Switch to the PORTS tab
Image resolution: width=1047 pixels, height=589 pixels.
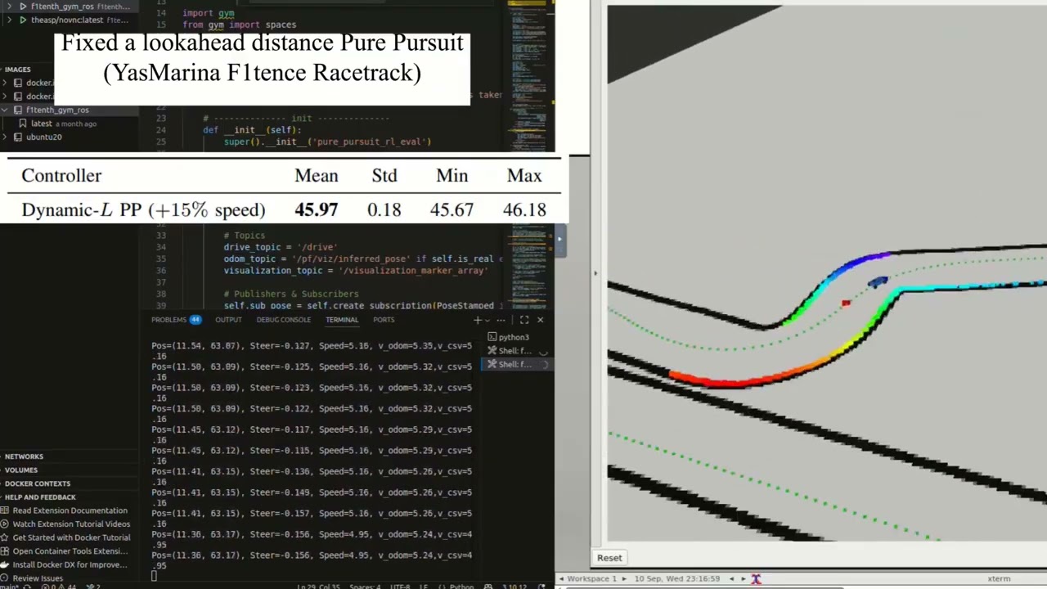pos(384,320)
